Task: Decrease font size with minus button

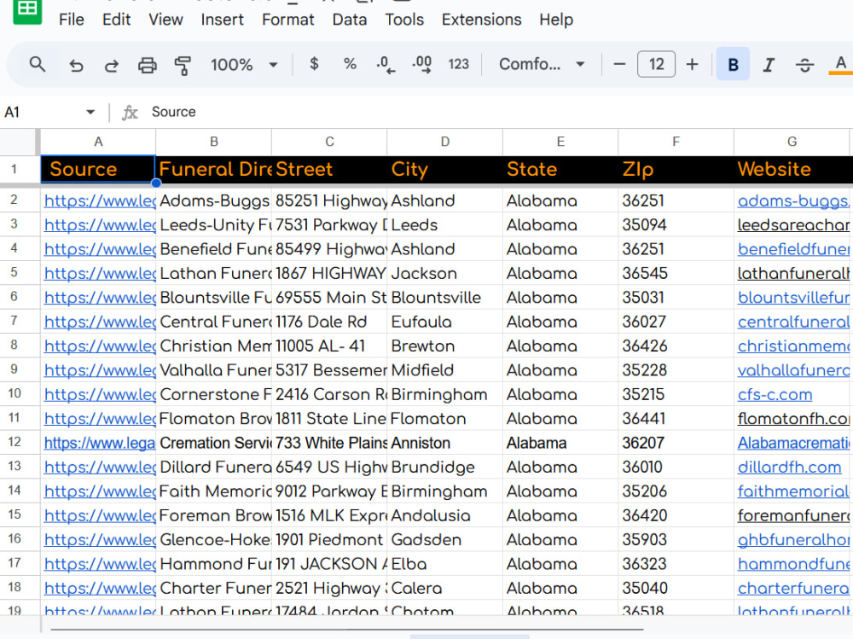Action: (619, 64)
